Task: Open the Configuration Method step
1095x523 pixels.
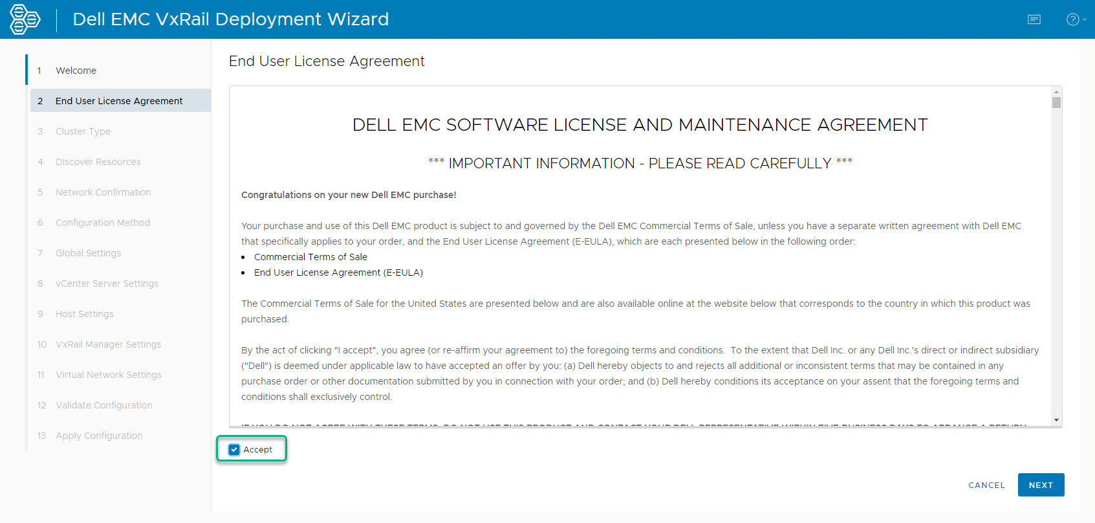Action: tap(102, 223)
